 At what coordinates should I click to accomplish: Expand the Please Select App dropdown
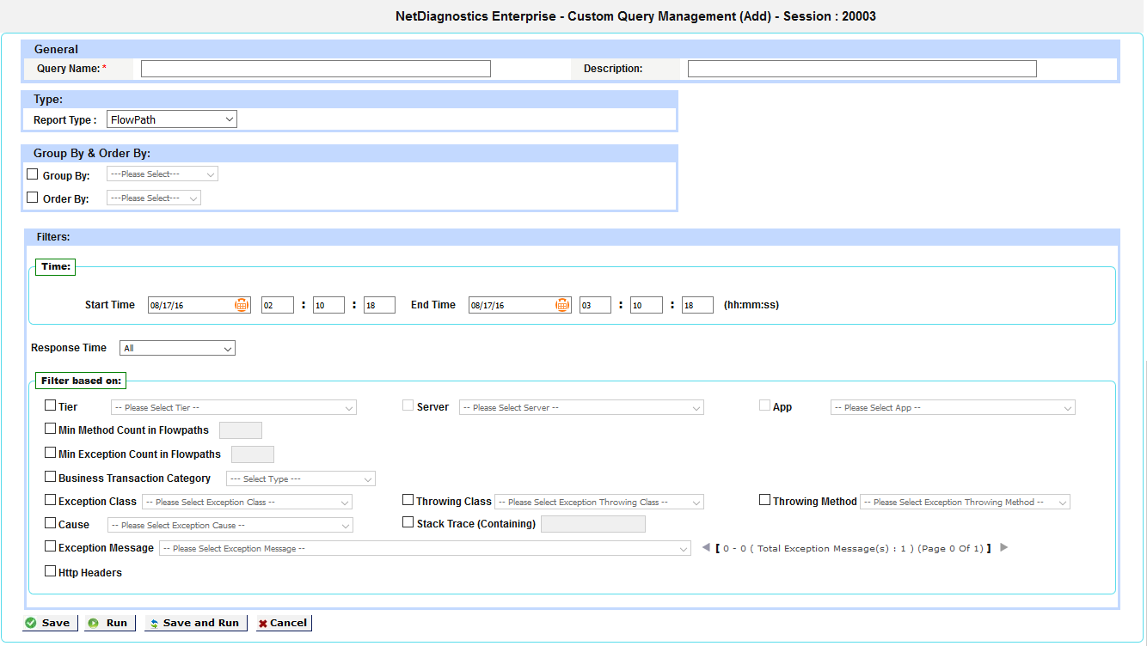point(953,407)
